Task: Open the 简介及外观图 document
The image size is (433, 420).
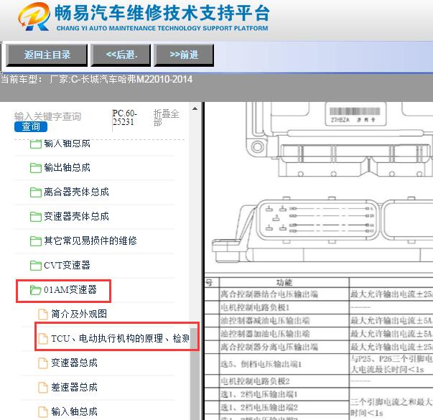Action: (79, 314)
